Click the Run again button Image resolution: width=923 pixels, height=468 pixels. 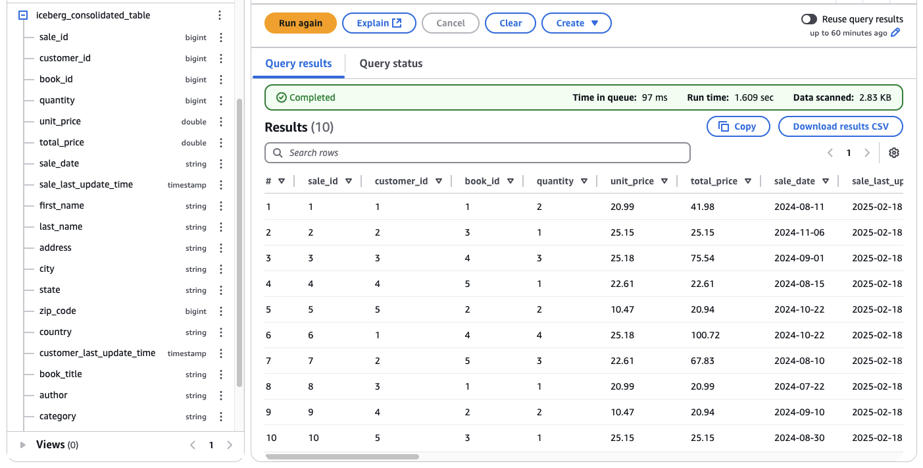[x=301, y=23]
